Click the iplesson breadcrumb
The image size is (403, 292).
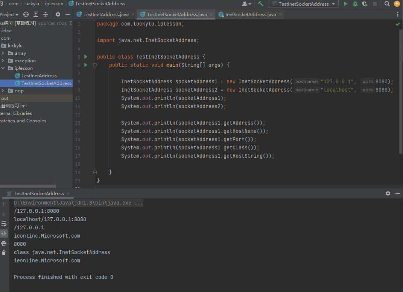pos(54,4)
